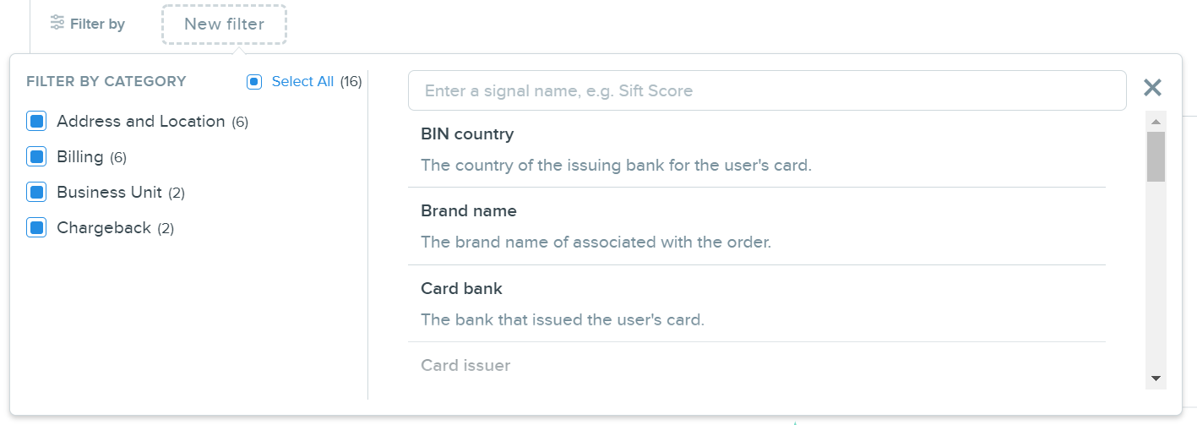
Task: Click the Filter by label
Action: click(x=97, y=24)
